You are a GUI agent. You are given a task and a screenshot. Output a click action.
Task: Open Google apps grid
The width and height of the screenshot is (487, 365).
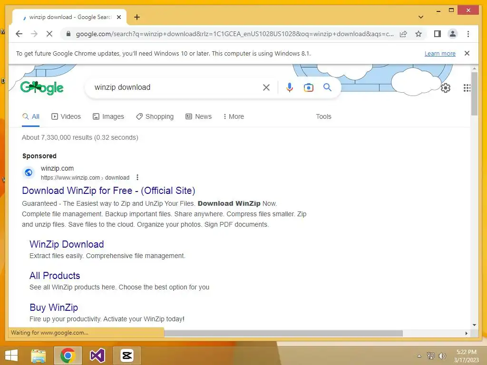(467, 88)
